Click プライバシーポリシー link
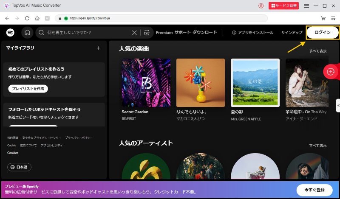Image resolution: width=340 pixels, height=199 pixels. point(79,138)
